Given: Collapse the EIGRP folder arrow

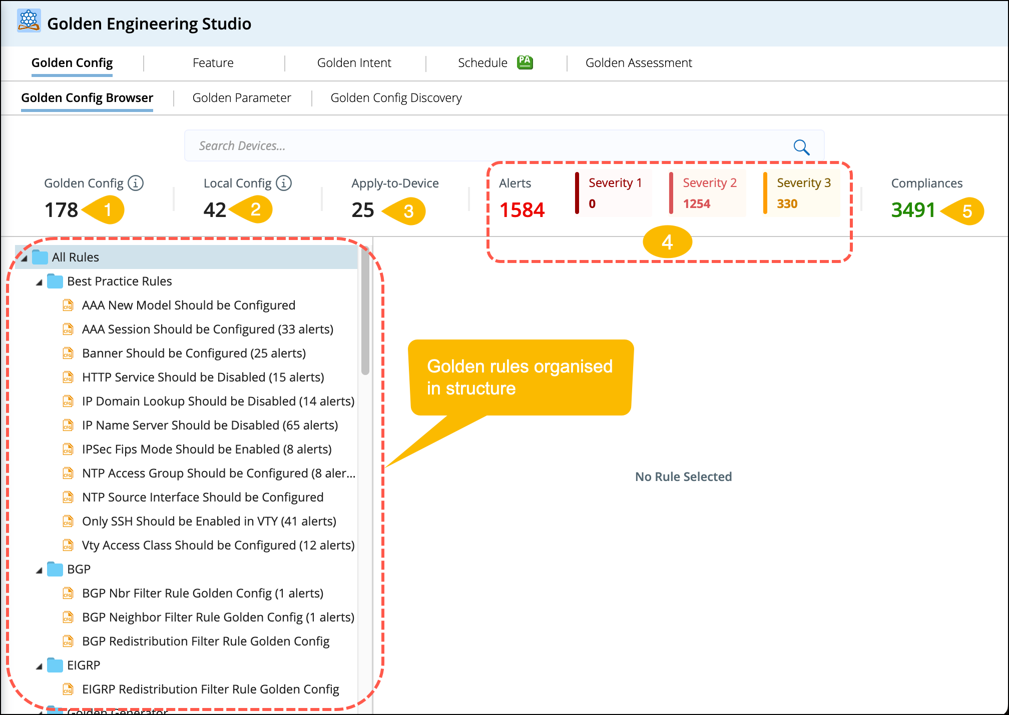Looking at the screenshot, I should [39, 666].
